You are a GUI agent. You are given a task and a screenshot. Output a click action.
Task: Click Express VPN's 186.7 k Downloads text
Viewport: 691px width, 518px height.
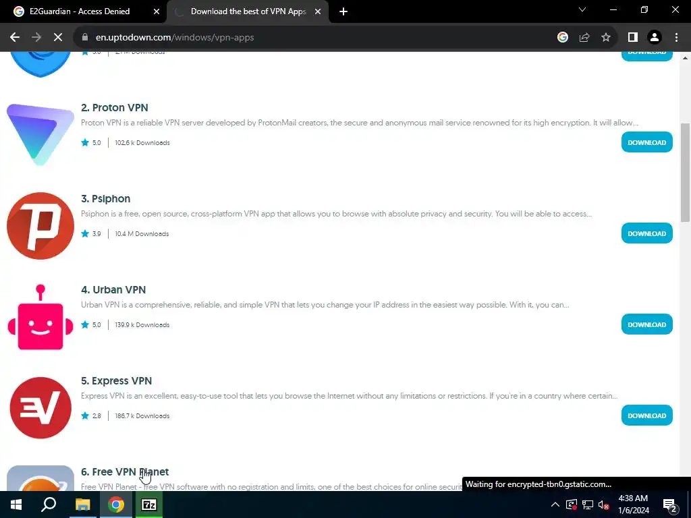point(142,415)
